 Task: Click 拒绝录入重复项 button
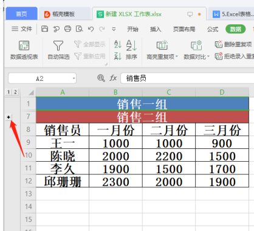(x=235, y=56)
